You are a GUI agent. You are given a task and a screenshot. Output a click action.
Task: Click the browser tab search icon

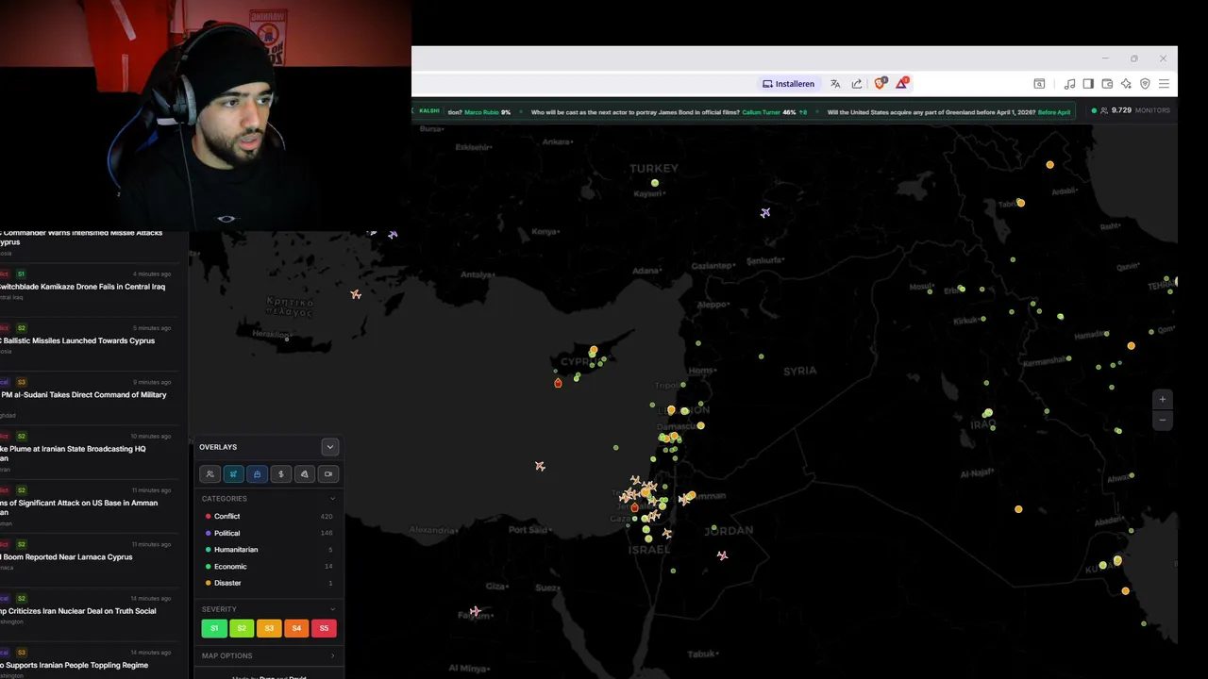pyautogui.click(x=1039, y=84)
